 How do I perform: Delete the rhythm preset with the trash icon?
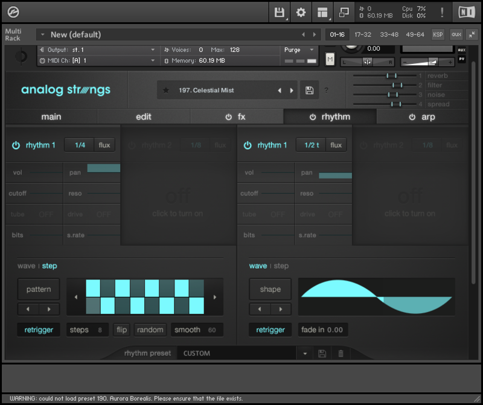(x=341, y=353)
